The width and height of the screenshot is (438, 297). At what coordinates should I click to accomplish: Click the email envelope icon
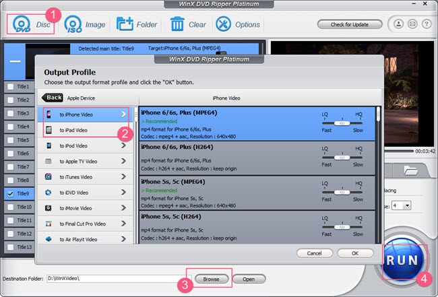pyautogui.click(x=412, y=24)
